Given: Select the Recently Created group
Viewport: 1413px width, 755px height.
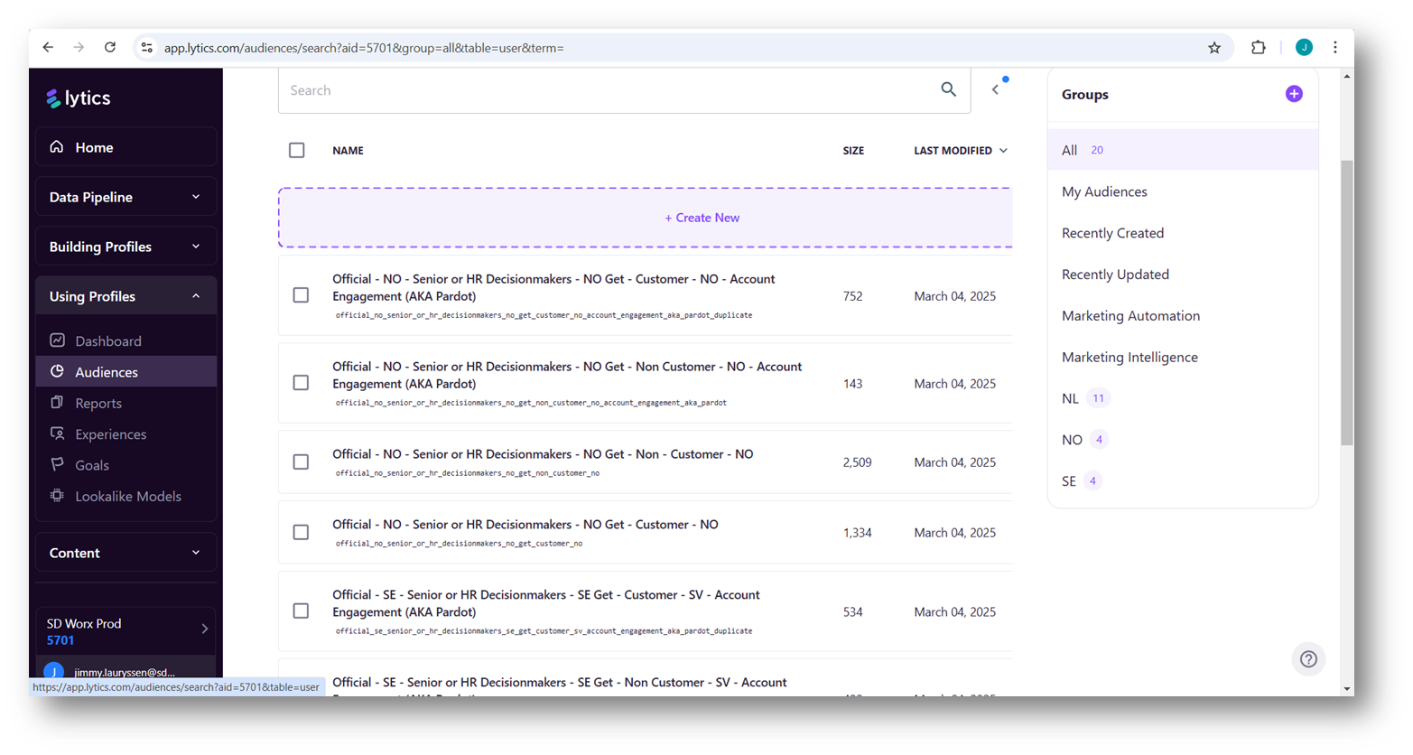Looking at the screenshot, I should (1112, 233).
